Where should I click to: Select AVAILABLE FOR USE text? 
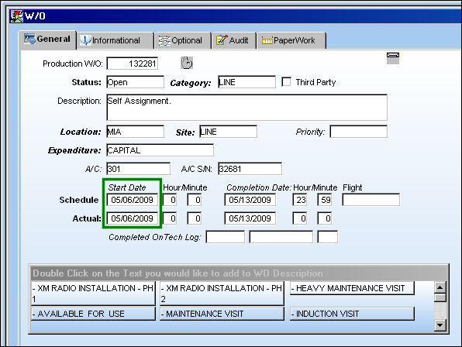point(93,314)
